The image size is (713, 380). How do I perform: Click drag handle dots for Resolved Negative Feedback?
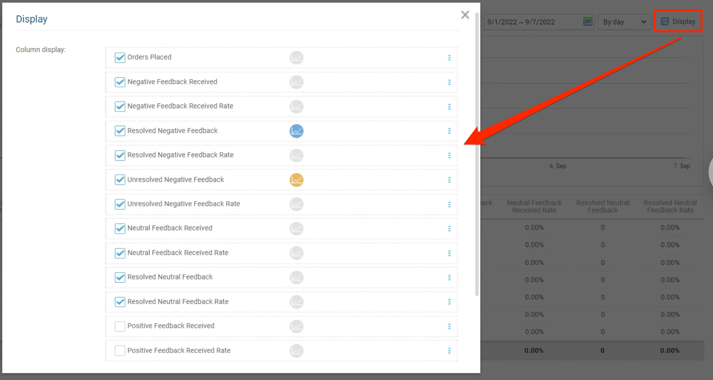(449, 131)
